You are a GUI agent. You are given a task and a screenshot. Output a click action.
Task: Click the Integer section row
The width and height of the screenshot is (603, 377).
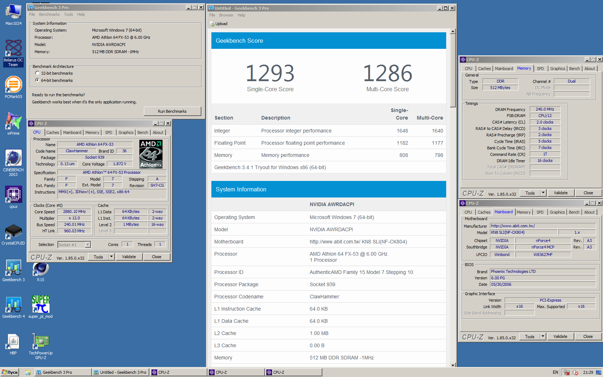[329, 131]
